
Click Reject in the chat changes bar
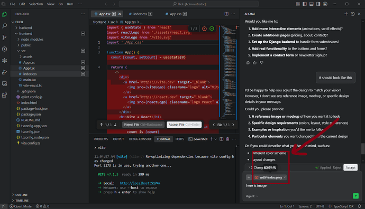coord(337,167)
